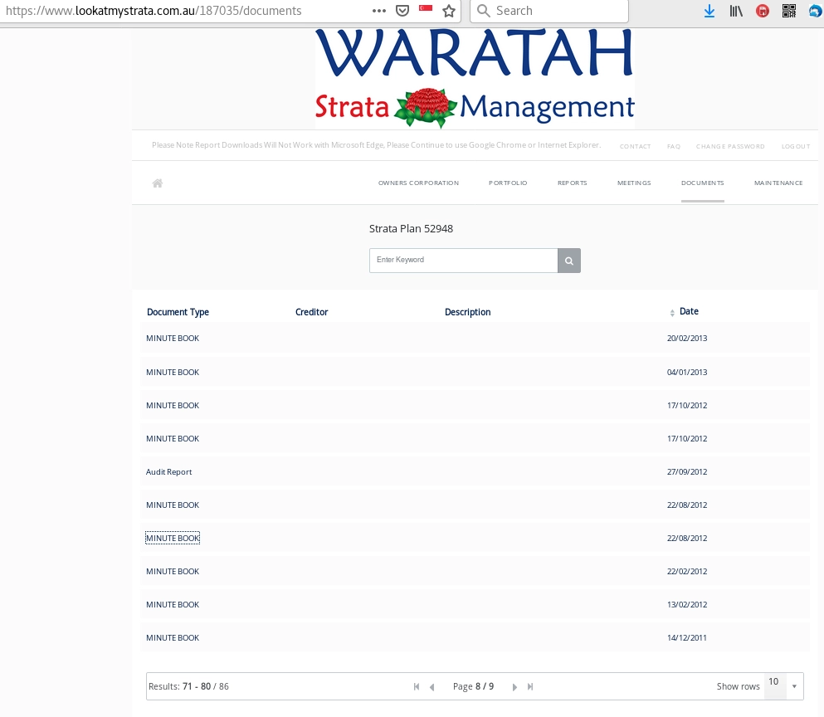Click the red round extension icon
The image size is (824, 717).
(x=763, y=11)
